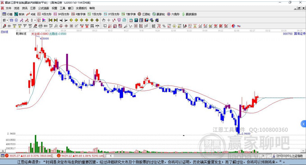Switch to the K线 chart view
The width and height of the screenshot is (306, 165).
point(31,14)
